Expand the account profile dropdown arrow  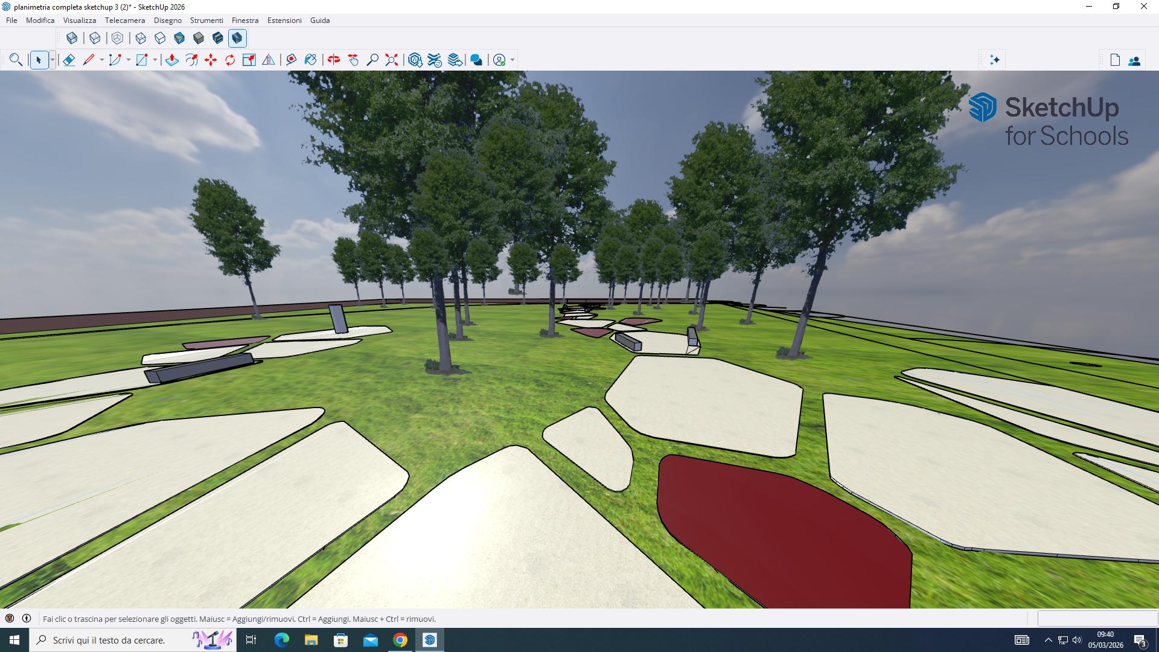point(512,60)
